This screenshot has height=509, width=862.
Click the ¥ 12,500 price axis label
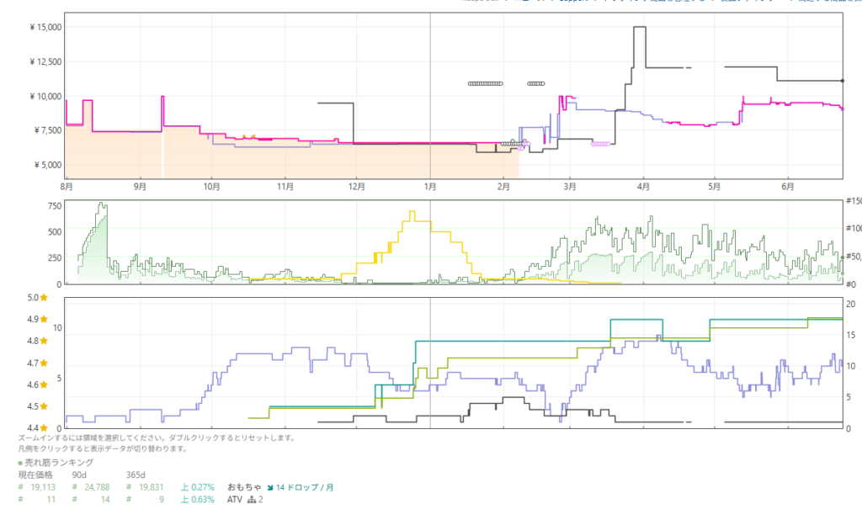click(45, 61)
